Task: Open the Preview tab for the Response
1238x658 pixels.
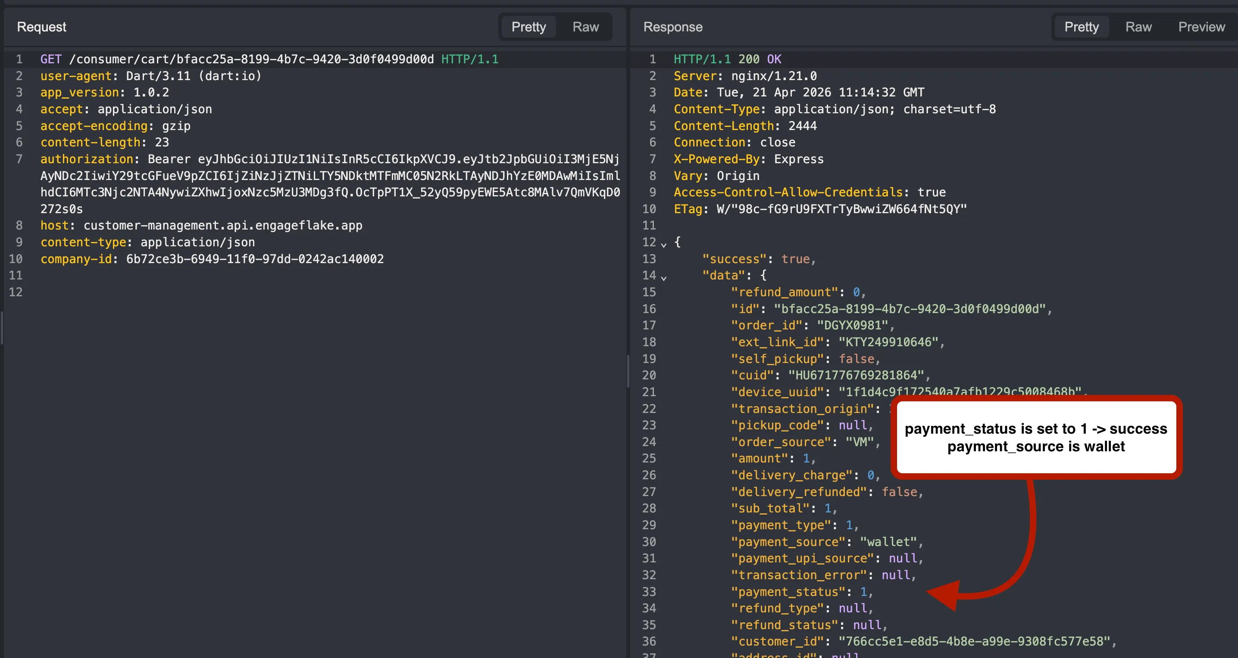Action: 1201,26
